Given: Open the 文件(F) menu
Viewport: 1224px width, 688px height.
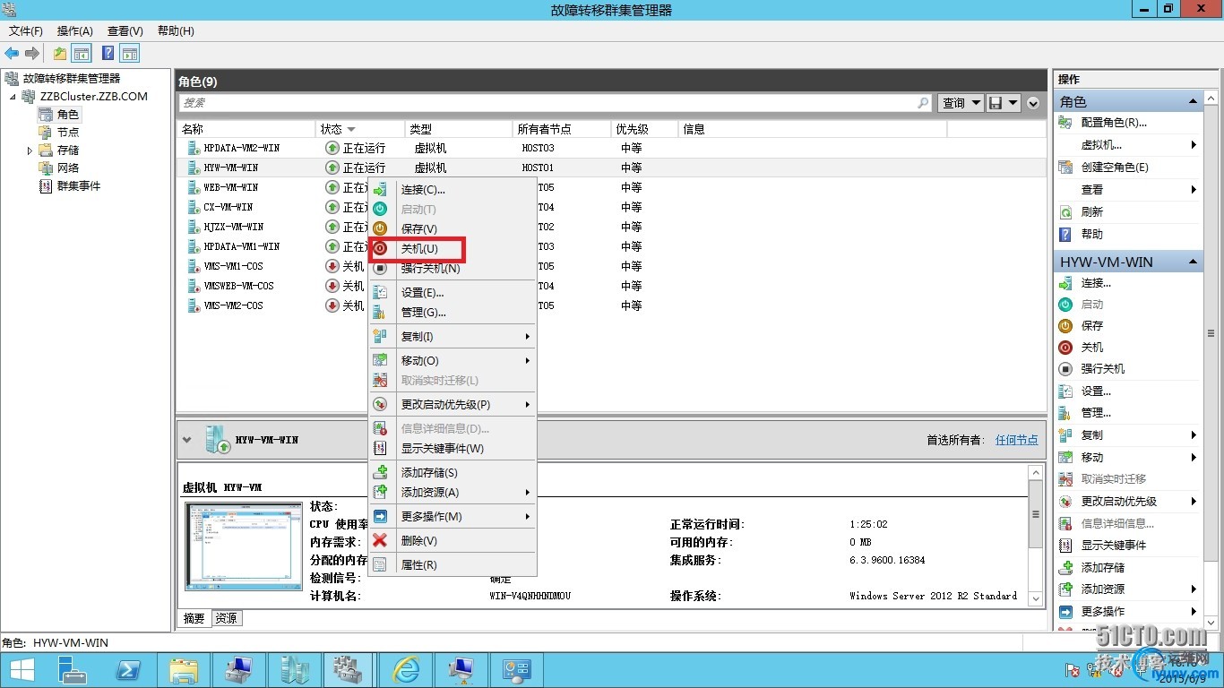Looking at the screenshot, I should [26, 31].
